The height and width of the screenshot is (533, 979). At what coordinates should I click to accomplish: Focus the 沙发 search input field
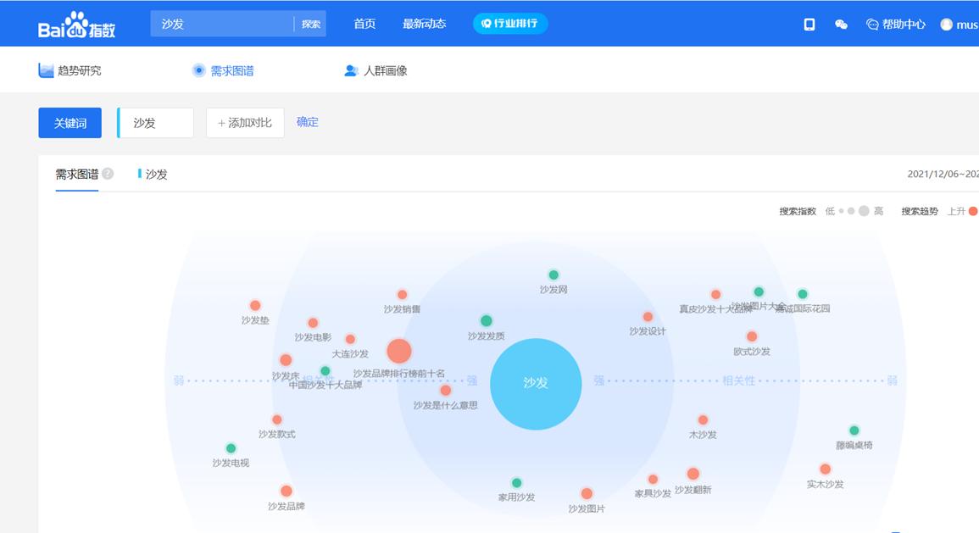pos(221,24)
